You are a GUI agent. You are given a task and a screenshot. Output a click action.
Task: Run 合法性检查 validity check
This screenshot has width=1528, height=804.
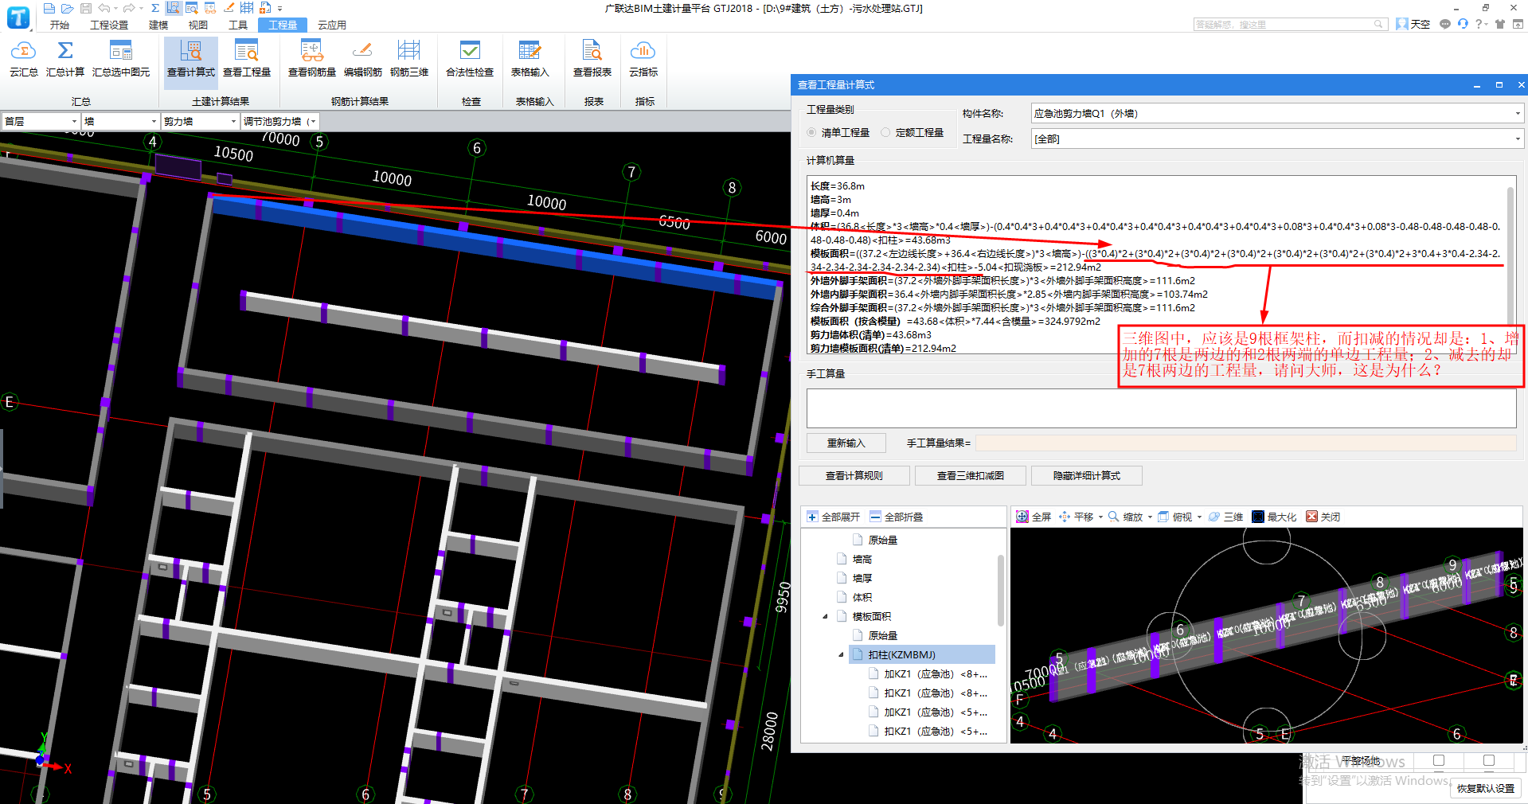click(x=470, y=60)
